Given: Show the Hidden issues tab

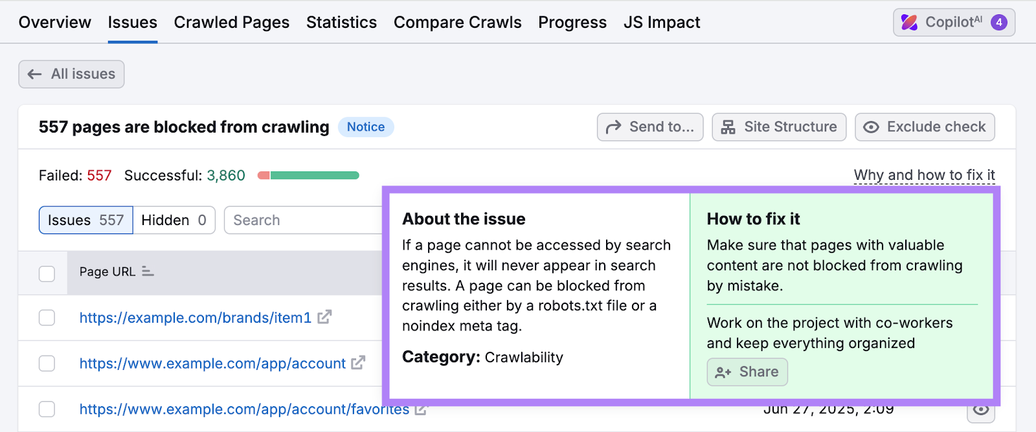Looking at the screenshot, I should pyautogui.click(x=173, y=220).
